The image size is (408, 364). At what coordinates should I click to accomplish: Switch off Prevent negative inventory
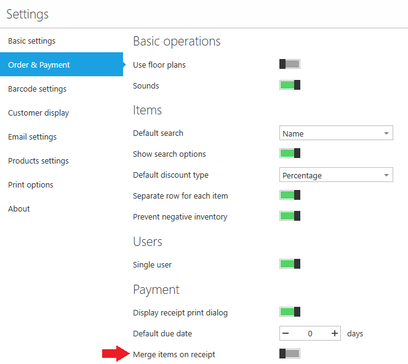[289, 216]
